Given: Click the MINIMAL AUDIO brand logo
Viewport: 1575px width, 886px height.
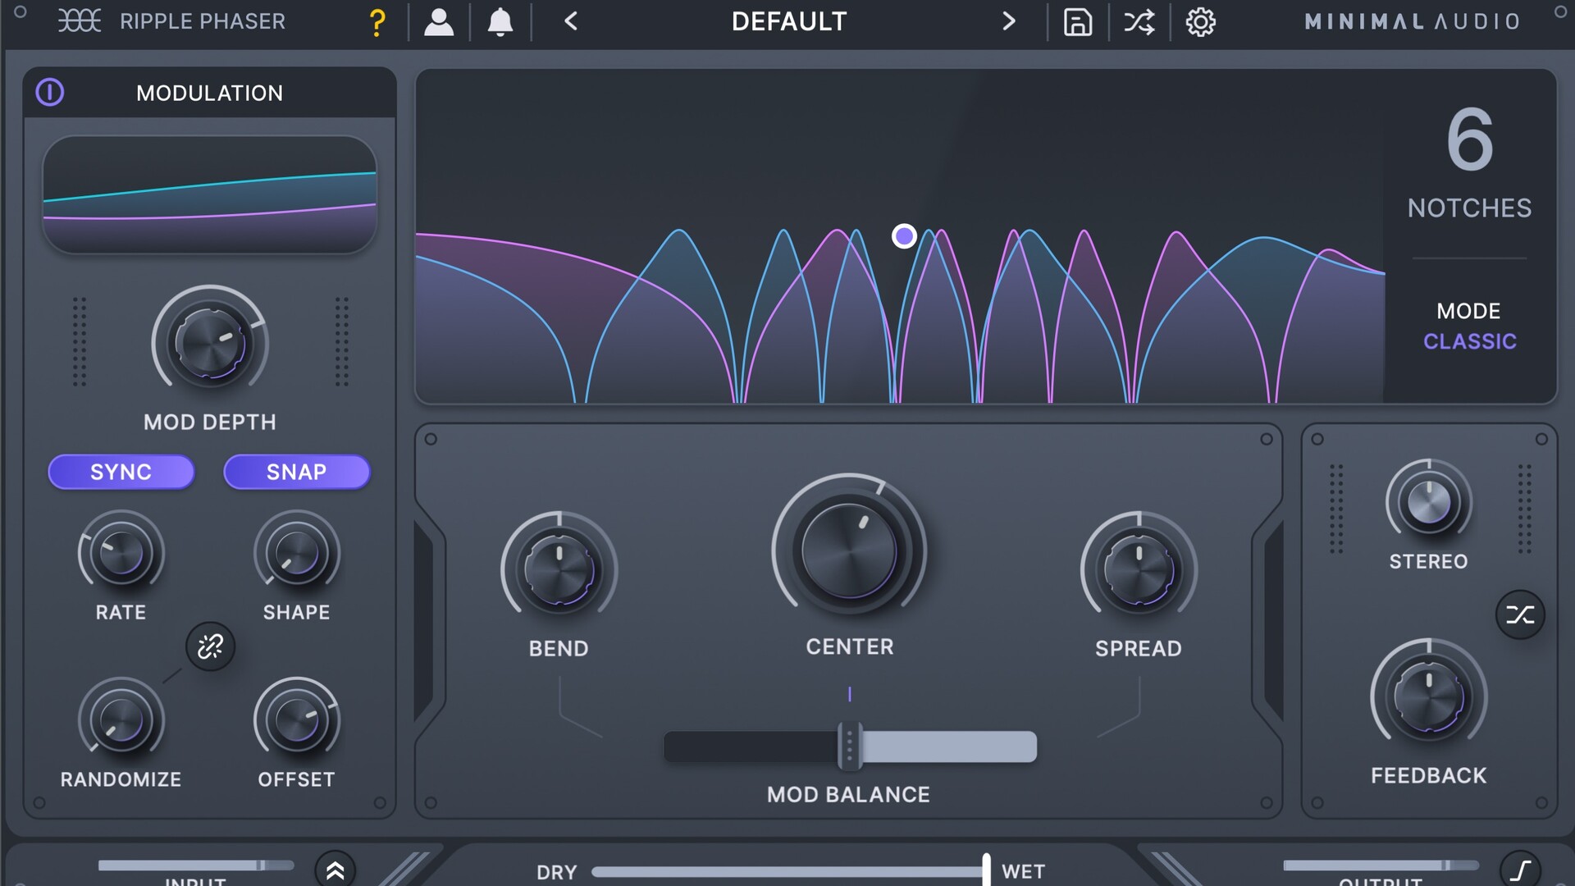Looking at the screenshot, I should (1413, 21).
